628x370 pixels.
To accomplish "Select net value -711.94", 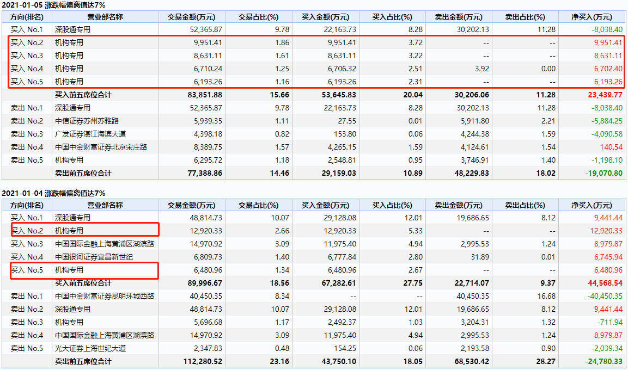I will click(610, 323).
